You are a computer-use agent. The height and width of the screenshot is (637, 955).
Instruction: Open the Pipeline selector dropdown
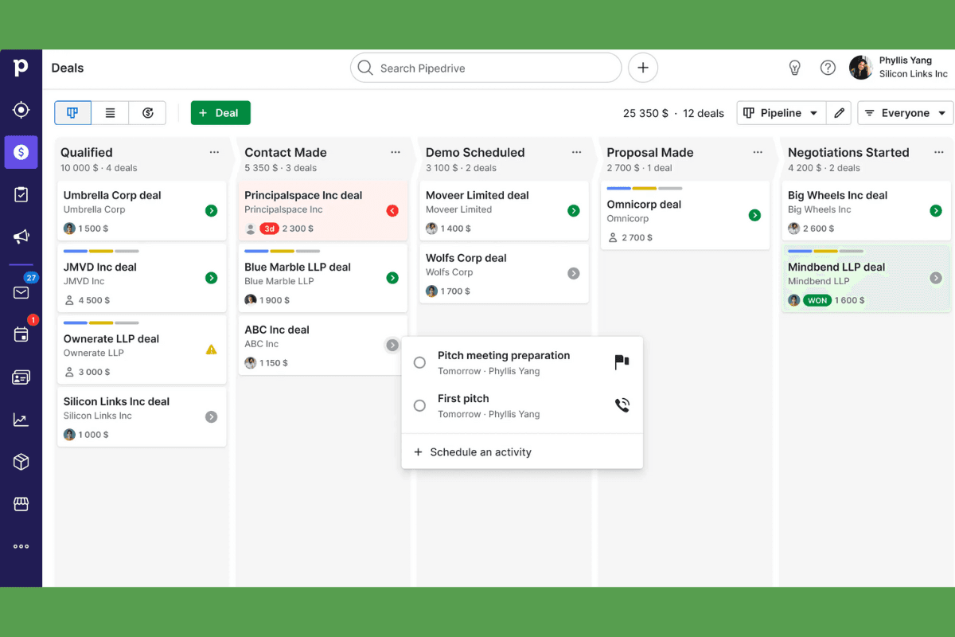tap(781, 112)
